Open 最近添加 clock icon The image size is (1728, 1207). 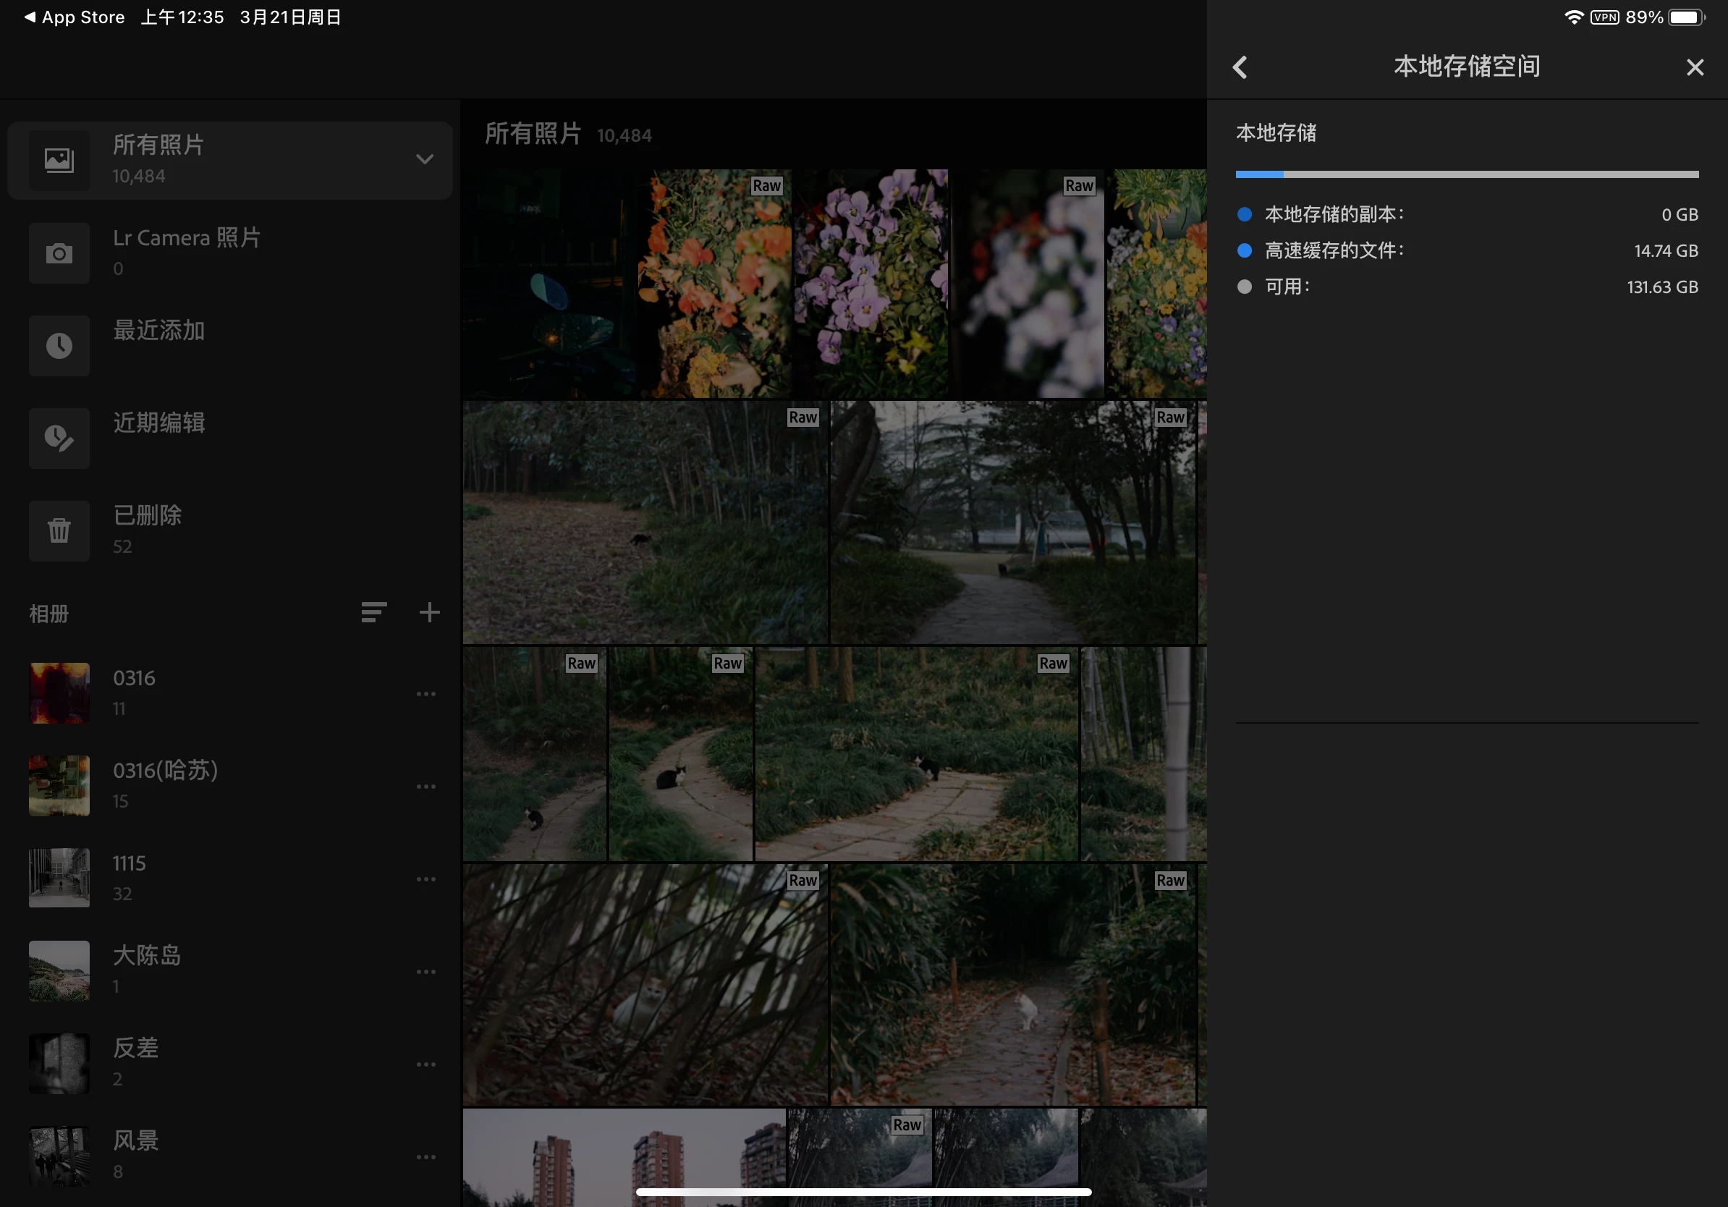[59, 345]
